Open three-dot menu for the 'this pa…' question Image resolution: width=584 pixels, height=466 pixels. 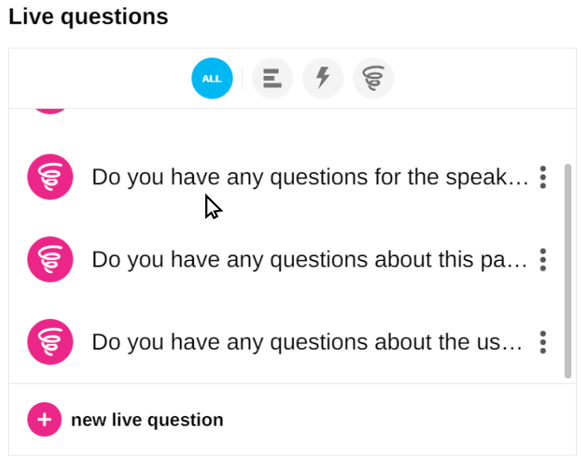(543, 259)
